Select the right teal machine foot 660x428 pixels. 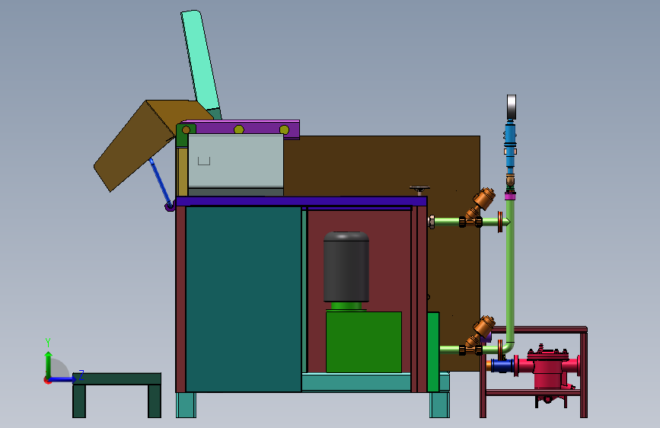click(x=439, y=405)
